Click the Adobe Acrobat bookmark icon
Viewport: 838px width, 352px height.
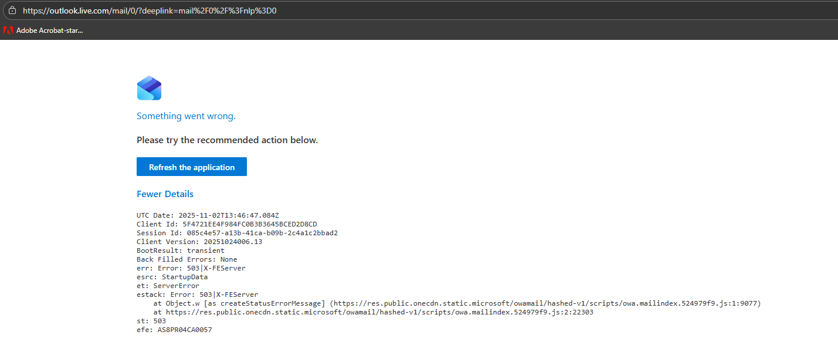pyautogui.click(x=8, y=30)
